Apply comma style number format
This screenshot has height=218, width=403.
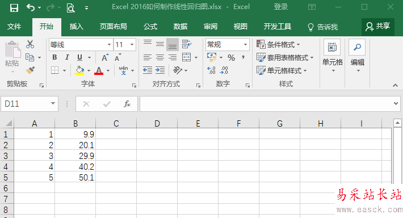point(243,57)
